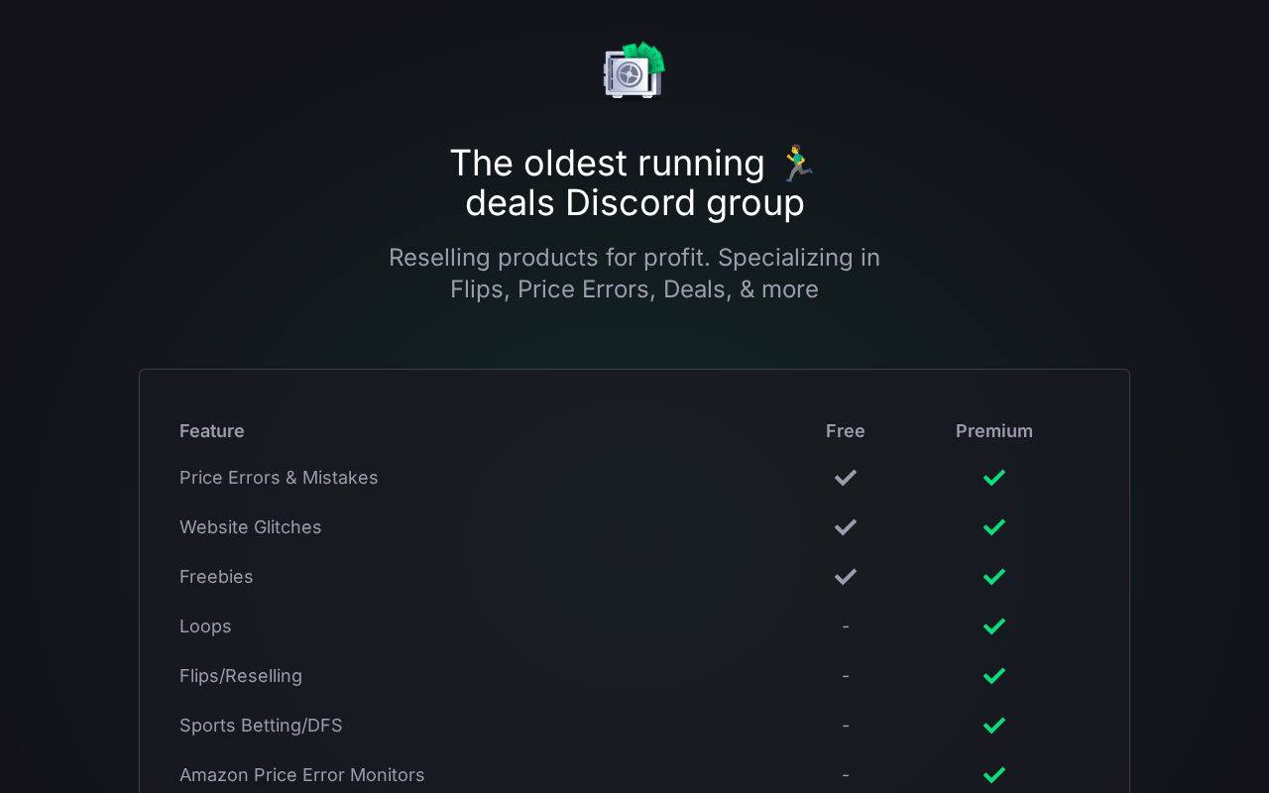
Task: Click the Flips/Reselling feature label
Action: [241, 676]
